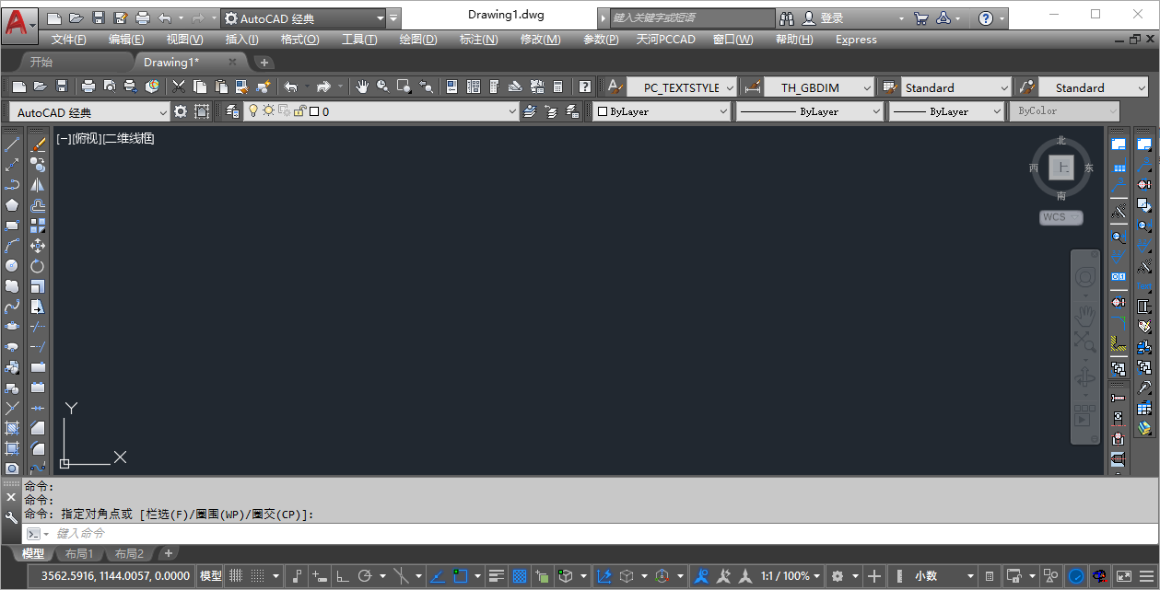Image resolution: width=1160 pixels, height=590 pixels.
Task: Select the Line drawing tool
Action: pyautogui.click(x=12, y=145)
